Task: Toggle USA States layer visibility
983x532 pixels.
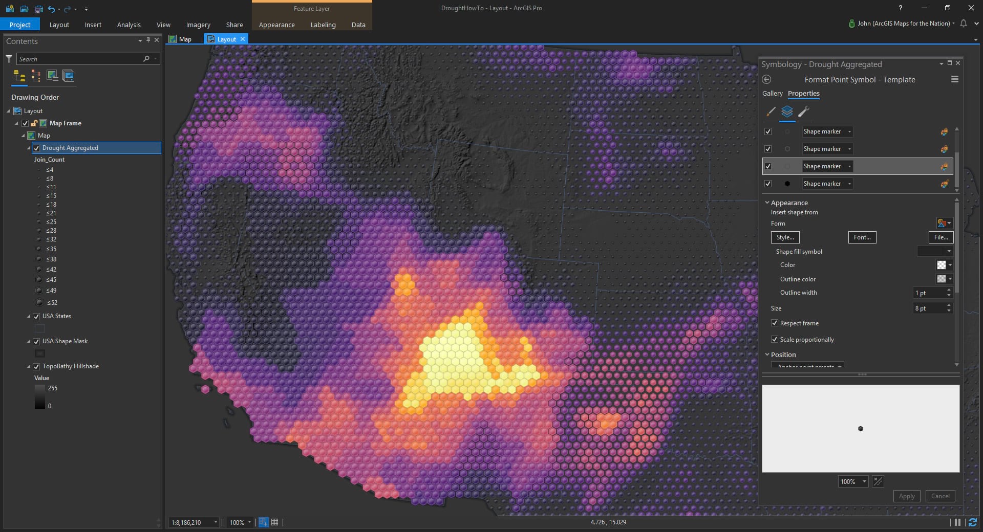Action: (36, 317)
